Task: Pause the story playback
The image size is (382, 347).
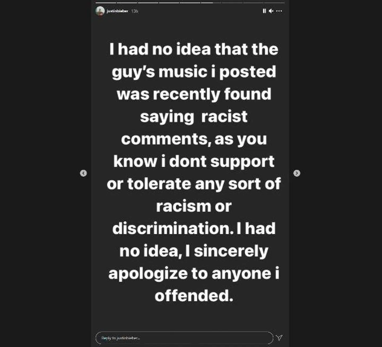Action: tap(264, 11)
